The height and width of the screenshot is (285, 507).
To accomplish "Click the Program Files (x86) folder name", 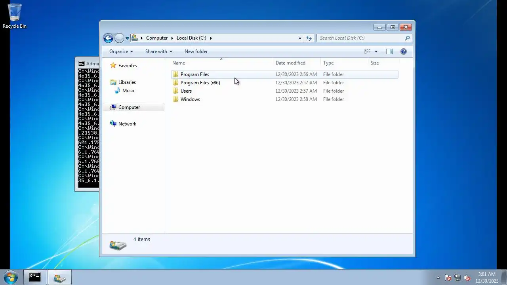I will pos(200,83).
